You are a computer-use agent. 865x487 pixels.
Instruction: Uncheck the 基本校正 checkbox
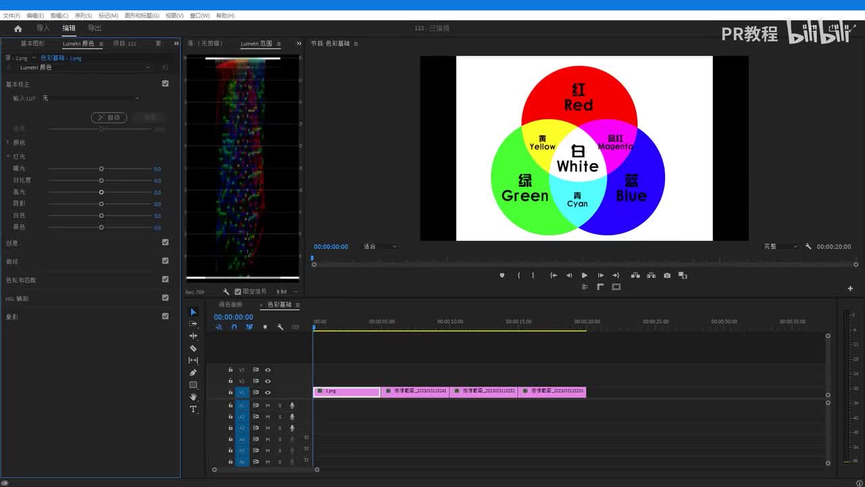[166, 84]
